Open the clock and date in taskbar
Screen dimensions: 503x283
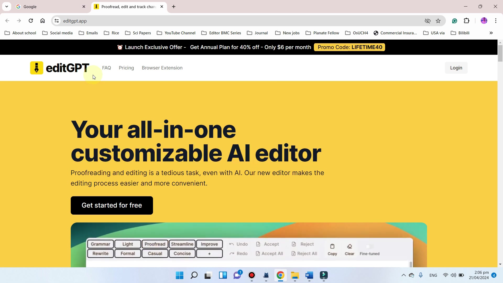point(479,275)
